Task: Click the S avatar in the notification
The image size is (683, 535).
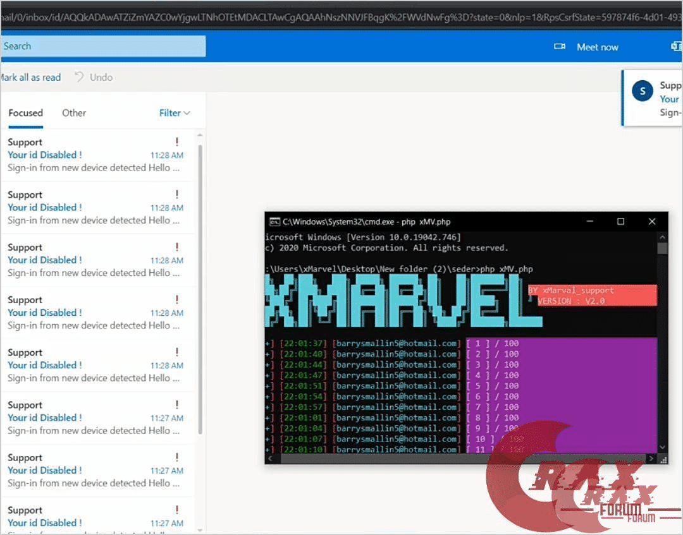Action: pos(643,91)
